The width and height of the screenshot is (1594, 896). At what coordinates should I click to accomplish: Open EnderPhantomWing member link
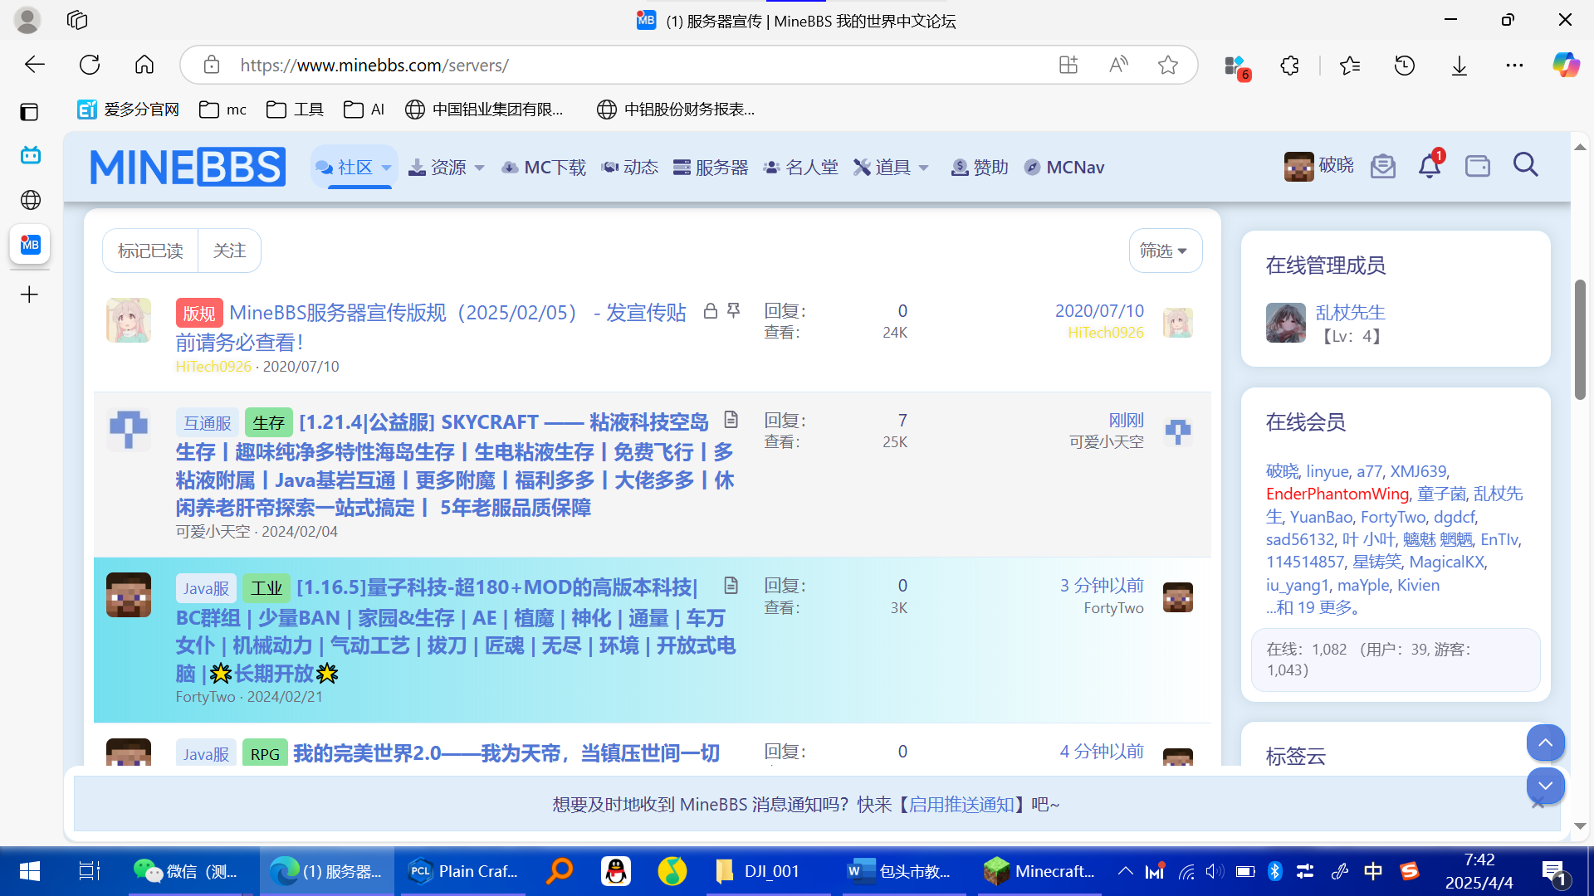pyautogui.click(x=1337, y=494)
